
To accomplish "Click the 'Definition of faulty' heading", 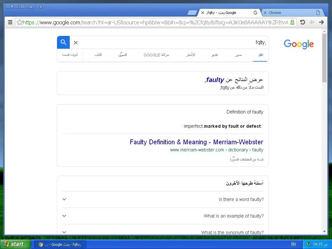I will [245, 112].
